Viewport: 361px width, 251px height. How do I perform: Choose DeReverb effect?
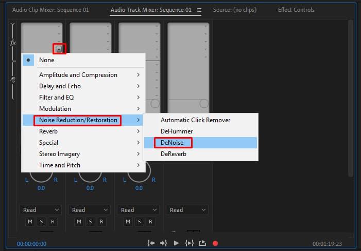pos(200,154)
